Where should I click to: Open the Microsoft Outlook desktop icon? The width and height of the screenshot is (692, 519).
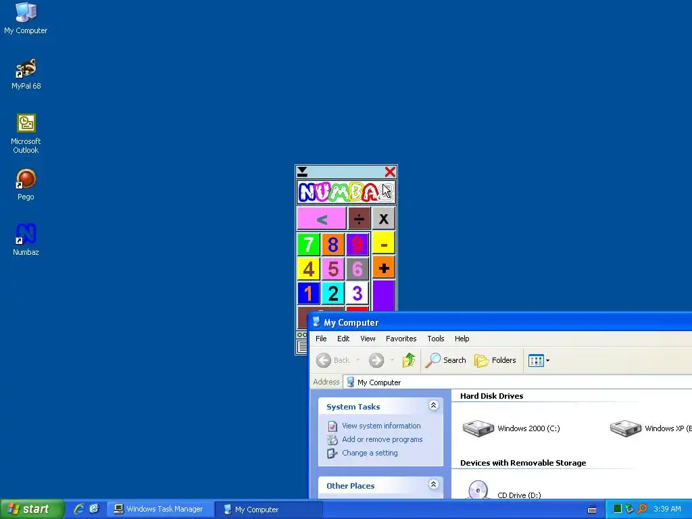[x=26, y=134]
